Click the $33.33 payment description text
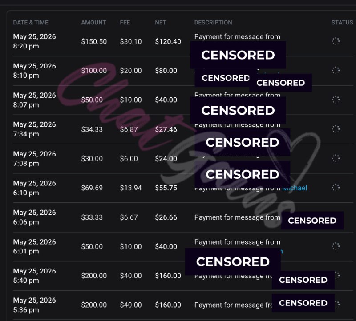The height and width of the screenshot is (321, 356). (x=237, y=217)
